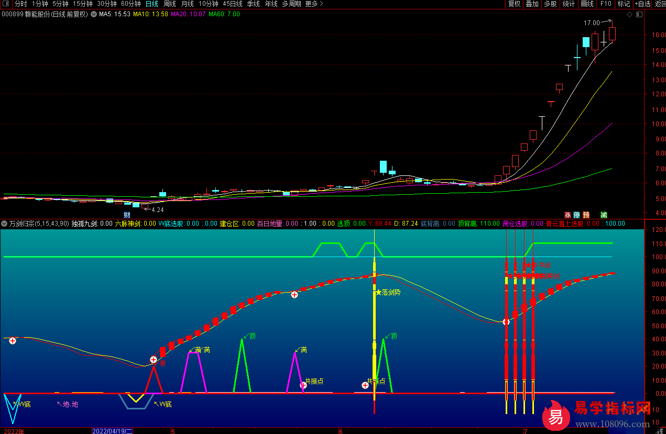
Task: Switch to 60分钟 period
Action: [131, 4]
